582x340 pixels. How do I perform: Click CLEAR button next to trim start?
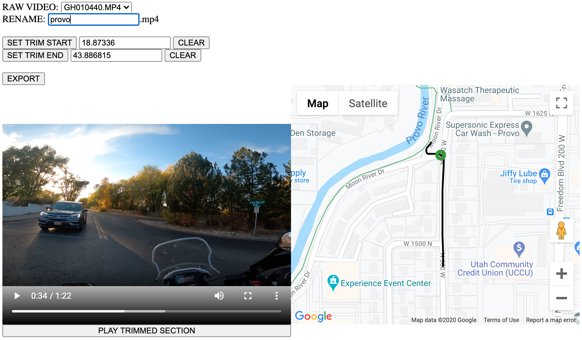pyautogui.click(x=191, y=42)
